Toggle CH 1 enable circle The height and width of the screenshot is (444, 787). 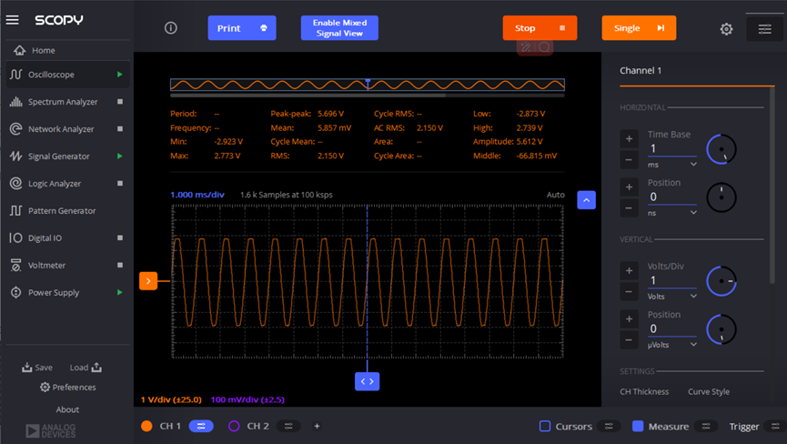click(146, 426)
